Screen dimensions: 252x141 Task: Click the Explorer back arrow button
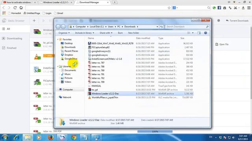pos(58,27)
